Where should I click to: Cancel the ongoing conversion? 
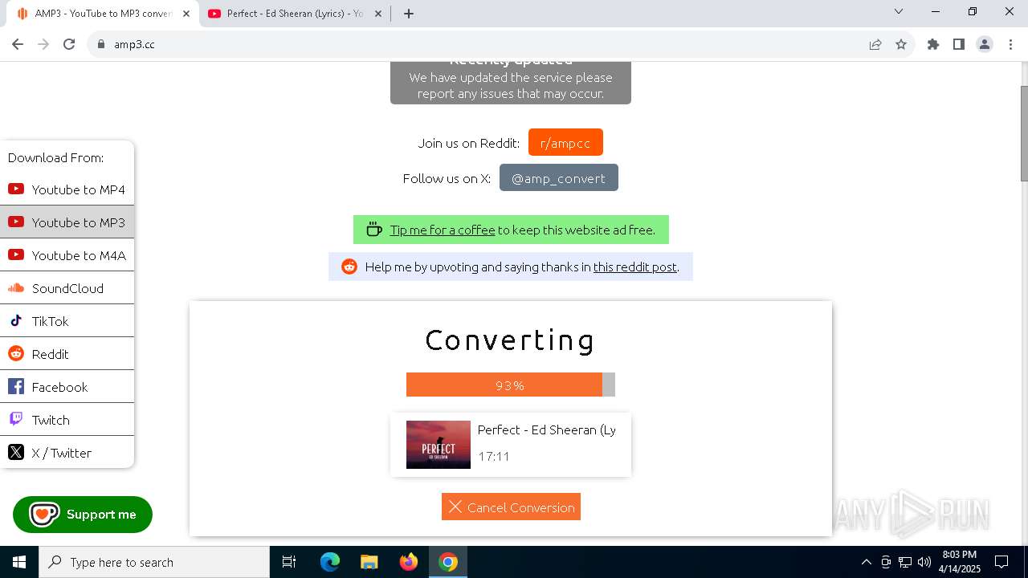point(511,507)
